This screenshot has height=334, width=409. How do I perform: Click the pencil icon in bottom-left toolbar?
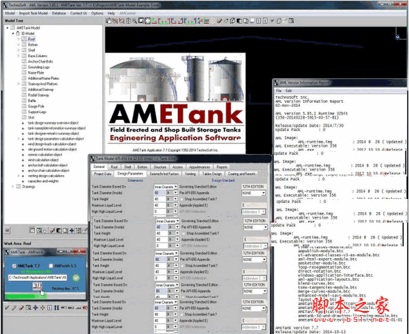[x=14, y=308]
